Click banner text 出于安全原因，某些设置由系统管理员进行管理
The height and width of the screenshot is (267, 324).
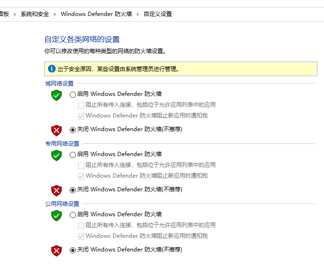pyautogui.click(x=118, y=69)
